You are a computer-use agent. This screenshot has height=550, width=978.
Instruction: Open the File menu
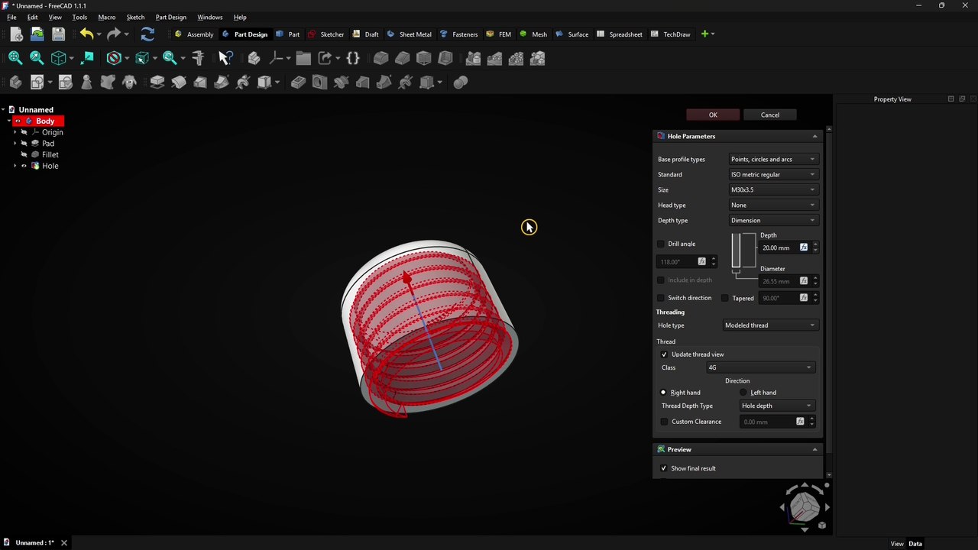point(11,17)
